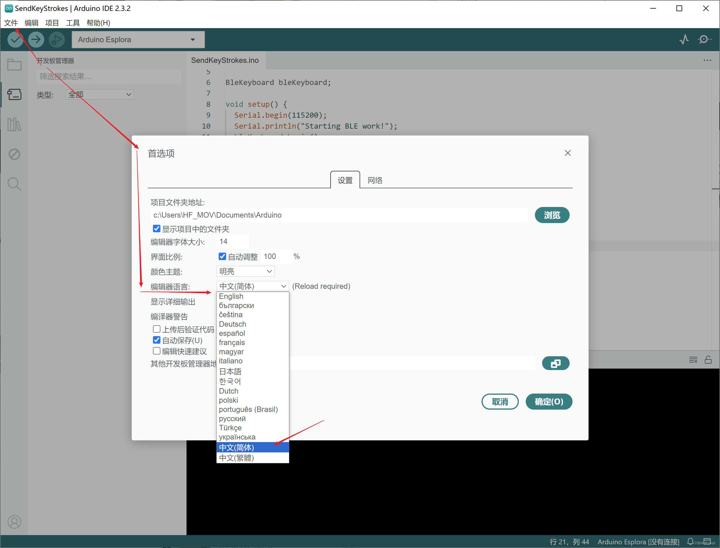Choose 中文(繁體) from the language list
720x548 pixels.
253,458
